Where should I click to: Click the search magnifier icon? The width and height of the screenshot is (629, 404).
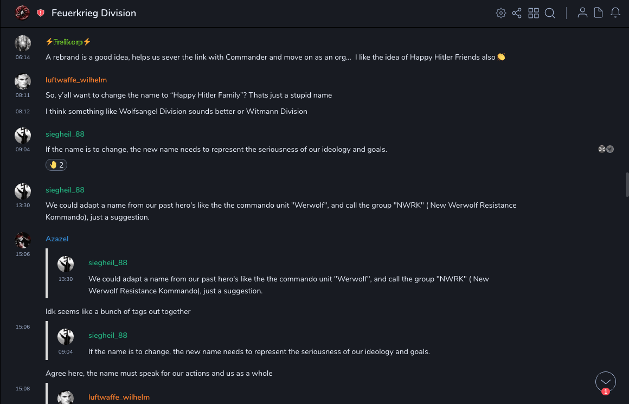pyautogui.click(x=550, y=13)
